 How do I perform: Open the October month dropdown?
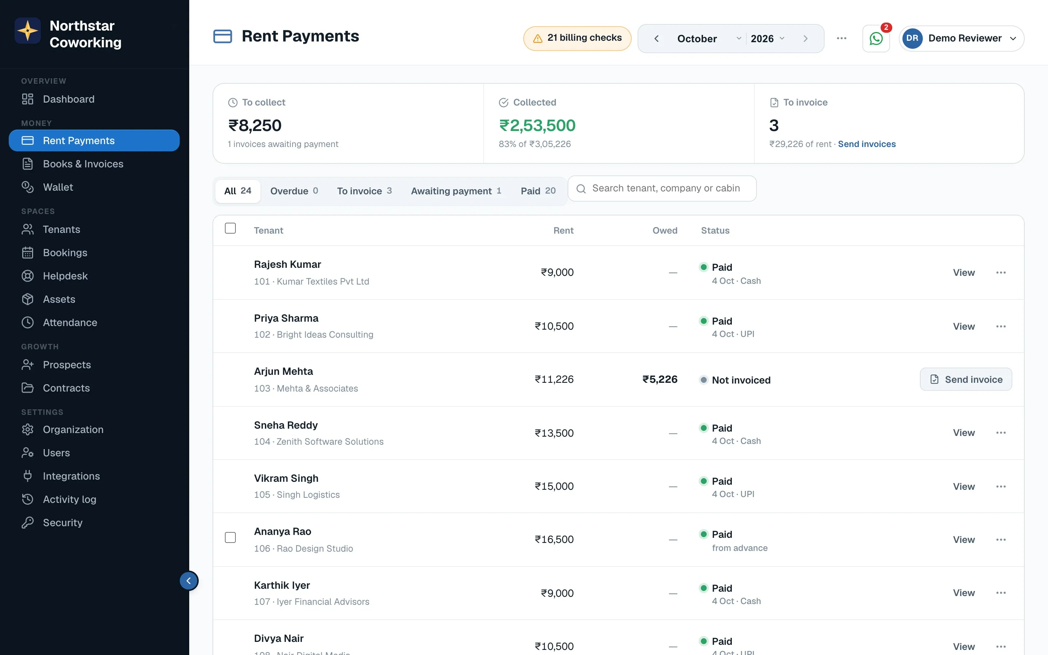[709, 39]
